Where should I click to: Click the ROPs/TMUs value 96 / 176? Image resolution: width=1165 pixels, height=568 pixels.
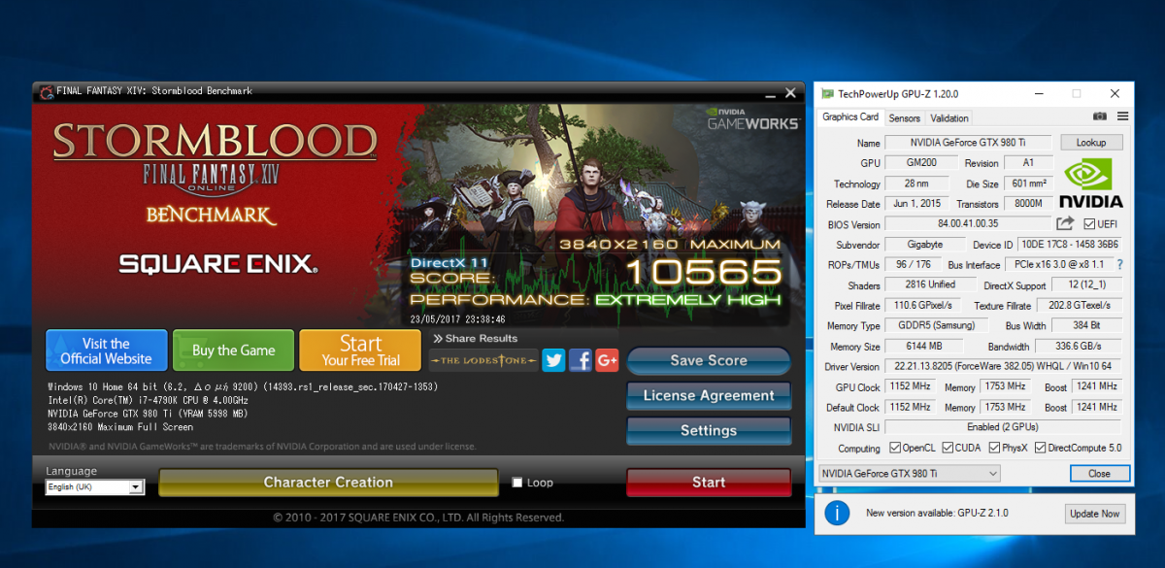click(914, 265)
